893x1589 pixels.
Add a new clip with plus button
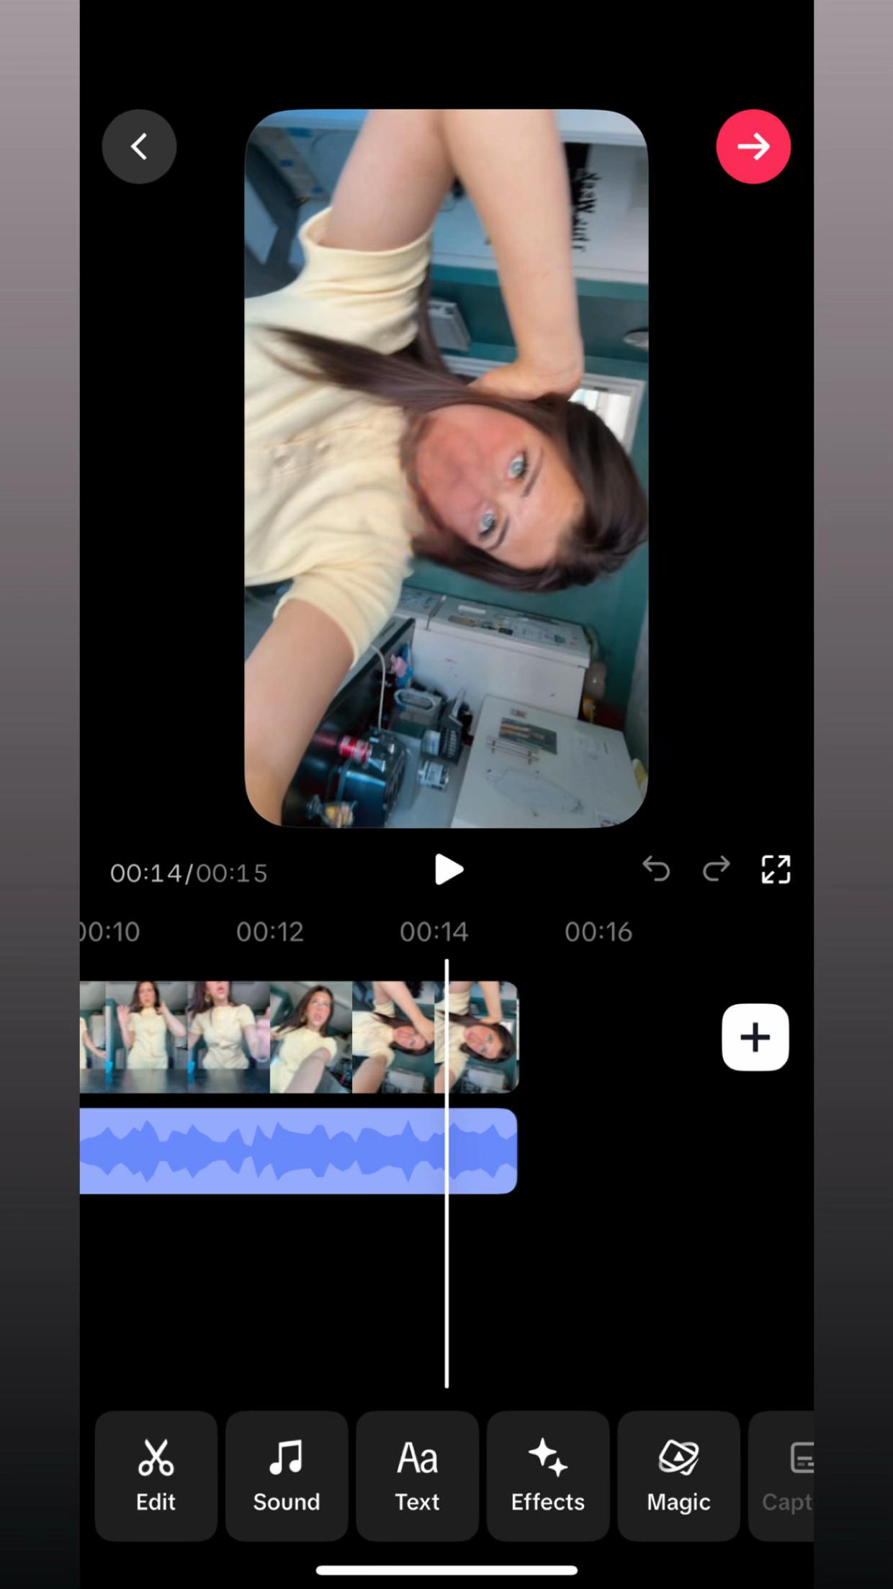(x=755, y=1037)
